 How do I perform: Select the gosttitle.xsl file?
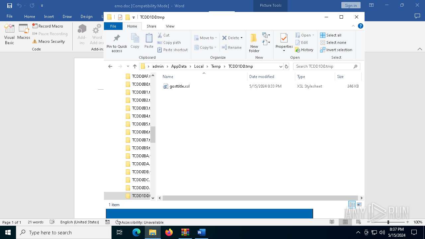tap(179, 86)
